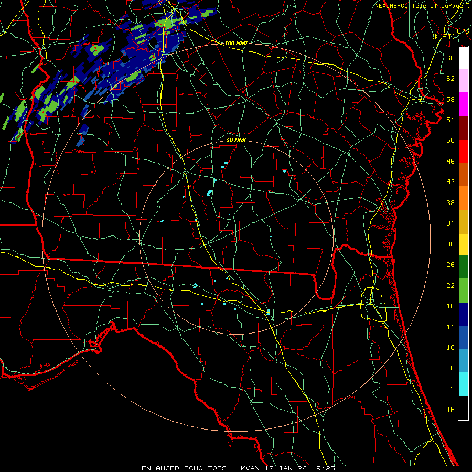Click the 38 legend value

[x=450, y=202]
